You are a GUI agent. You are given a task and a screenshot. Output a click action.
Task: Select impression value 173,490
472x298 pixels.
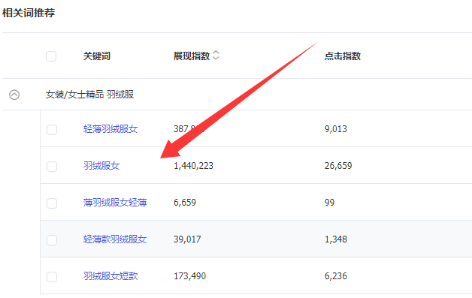coord(190,276)
